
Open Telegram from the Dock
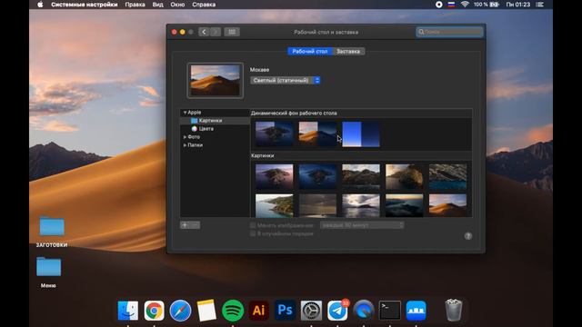337,311
